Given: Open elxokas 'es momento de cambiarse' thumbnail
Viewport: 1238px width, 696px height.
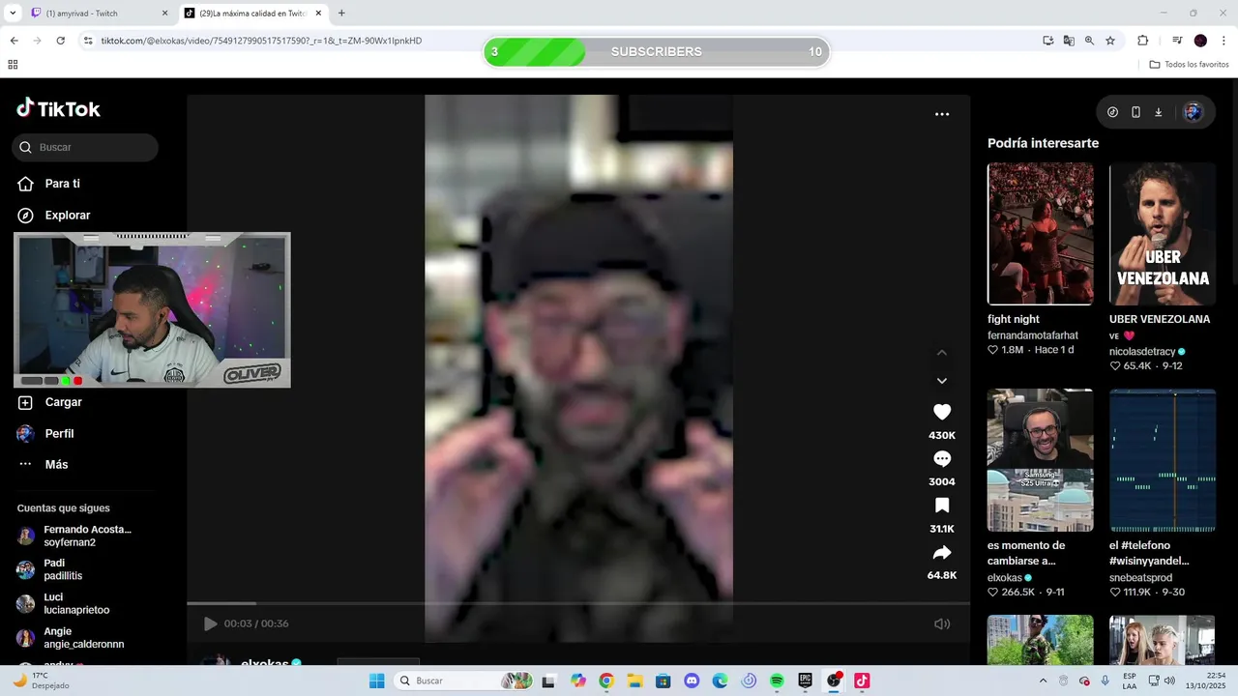Looking at the screenshot, I should pyautogui.click(x=1040, y=460).
